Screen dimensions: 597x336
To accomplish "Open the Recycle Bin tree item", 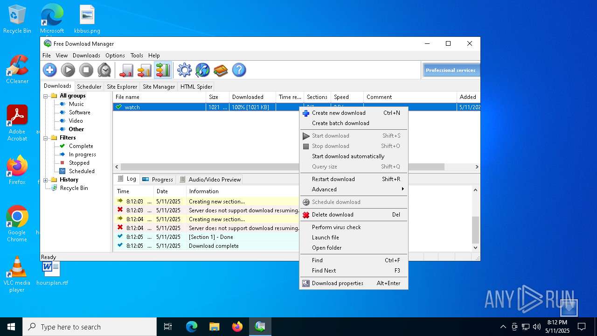I will tap(74, 188).
